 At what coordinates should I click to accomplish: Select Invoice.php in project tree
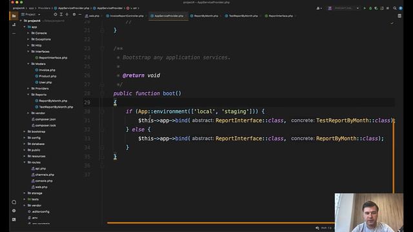(45, 70)
